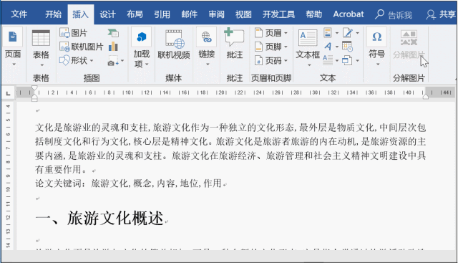Click the hanging indent marker on ruler

click(34, 97)
